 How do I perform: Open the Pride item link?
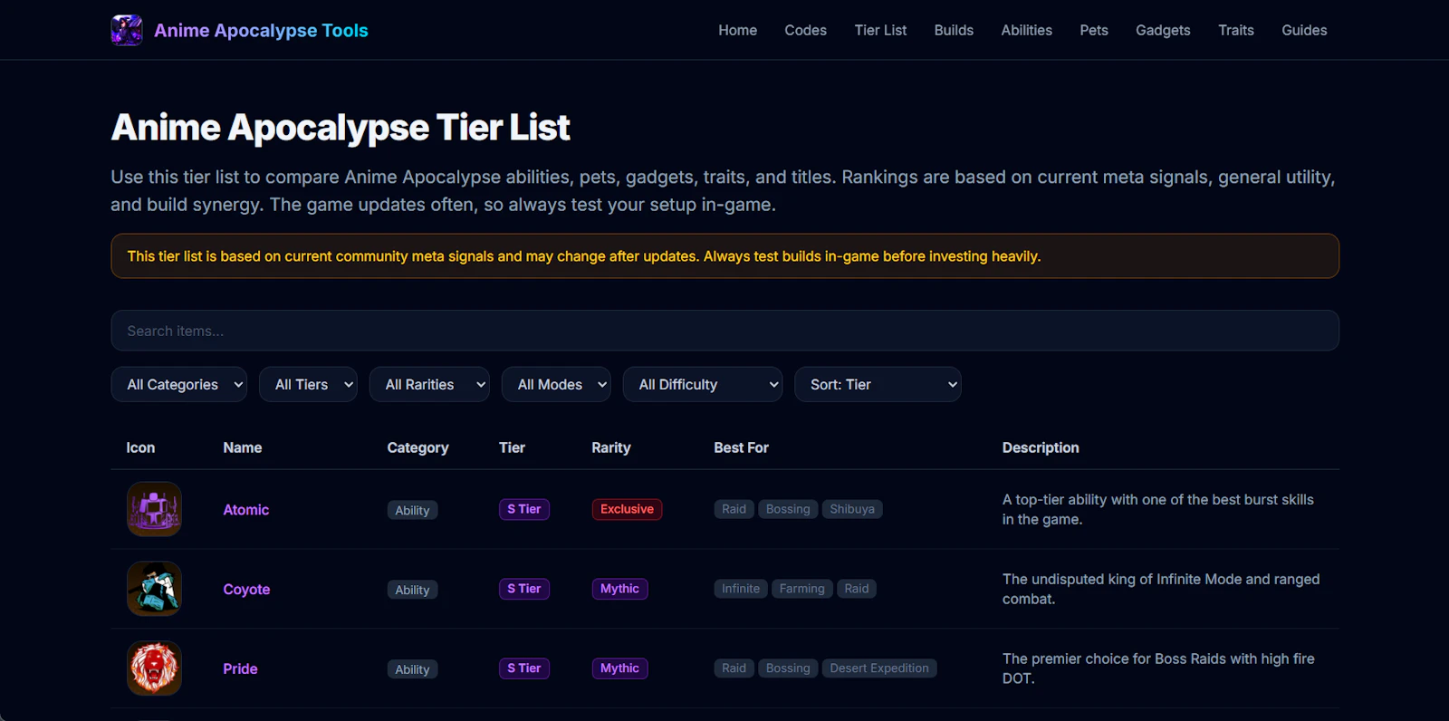point(240,669)
